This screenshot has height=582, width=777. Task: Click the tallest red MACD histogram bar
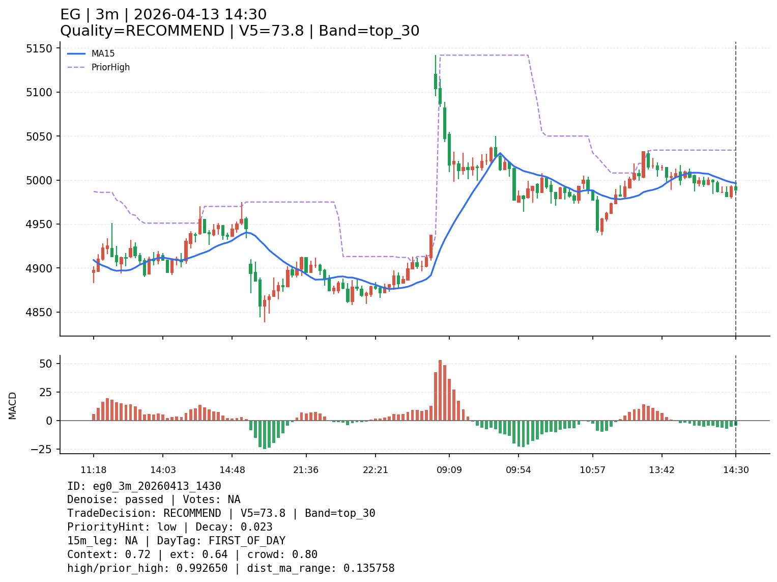click(440, 390)
